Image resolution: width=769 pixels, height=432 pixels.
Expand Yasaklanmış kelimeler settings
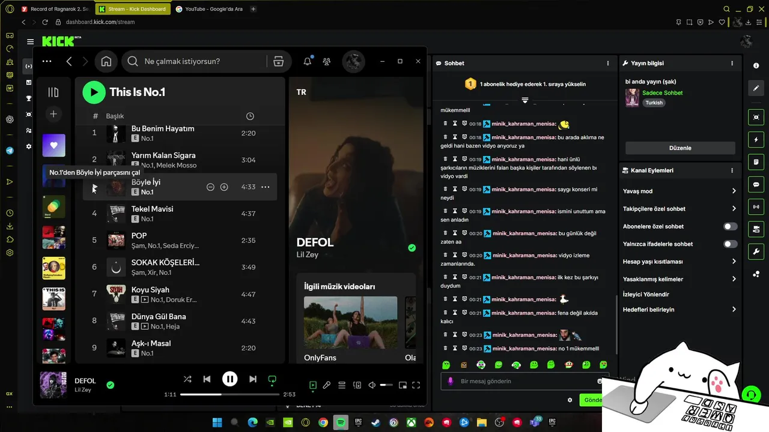tap(679, 279)
